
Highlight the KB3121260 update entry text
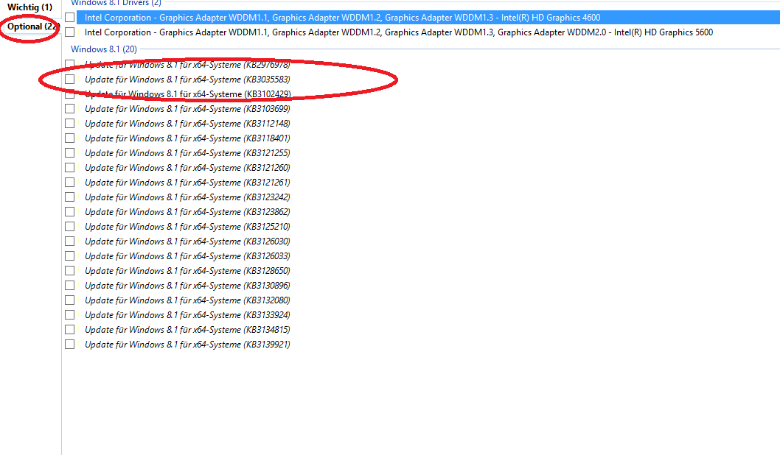coord(187,168)
